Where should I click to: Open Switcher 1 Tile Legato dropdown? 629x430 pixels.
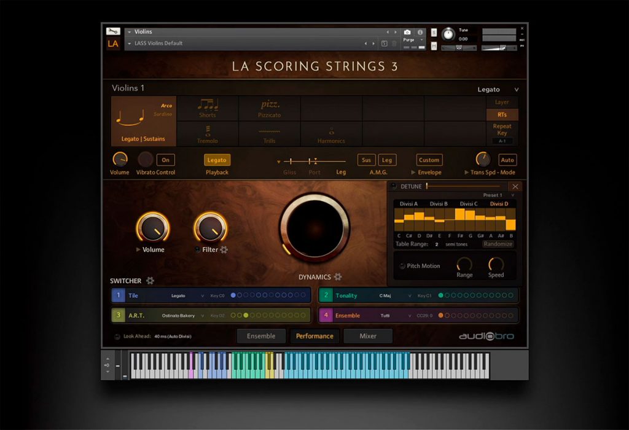(188, 295)
